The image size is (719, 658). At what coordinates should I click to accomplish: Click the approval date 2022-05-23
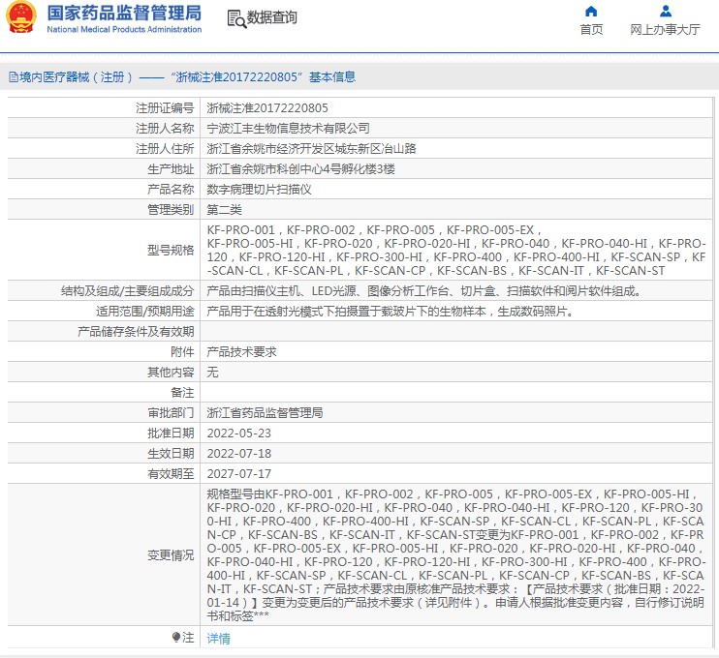(x=238, y=433)
